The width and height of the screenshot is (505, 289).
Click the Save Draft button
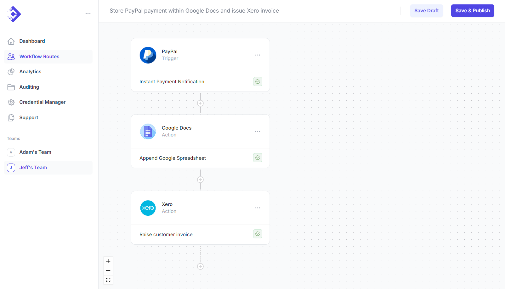click(426, 10)
